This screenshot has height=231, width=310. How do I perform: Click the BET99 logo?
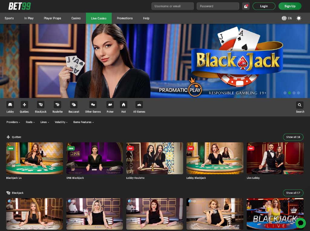click(x=20, y=6)
